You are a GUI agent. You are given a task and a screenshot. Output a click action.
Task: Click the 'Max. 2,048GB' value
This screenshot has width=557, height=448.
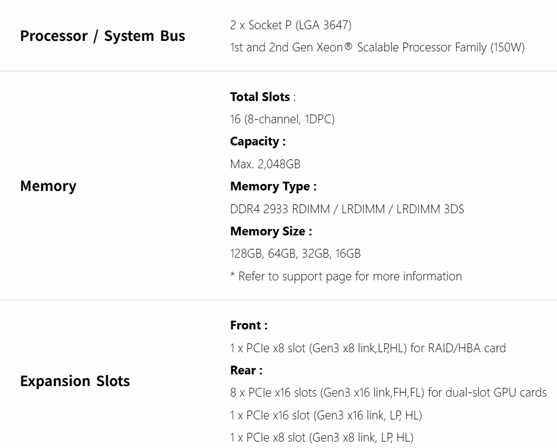(265, 164)
